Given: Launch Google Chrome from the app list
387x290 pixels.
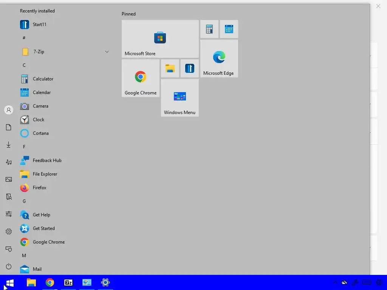Looking at the screenshot, I should coord(64,242).
